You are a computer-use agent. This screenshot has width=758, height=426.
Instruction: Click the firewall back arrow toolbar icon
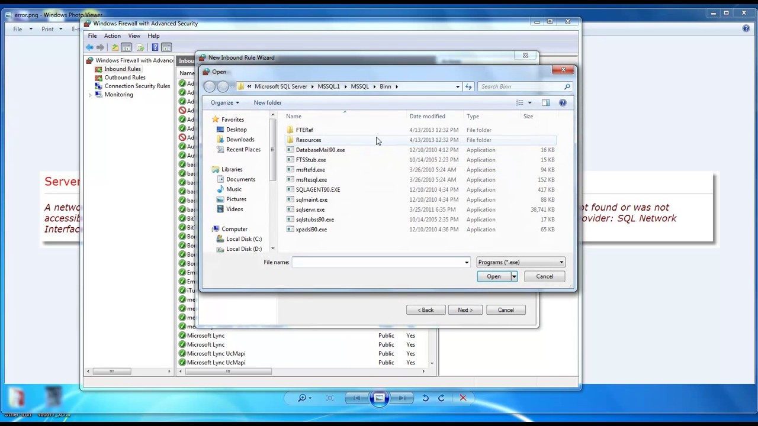pos(89,47)
